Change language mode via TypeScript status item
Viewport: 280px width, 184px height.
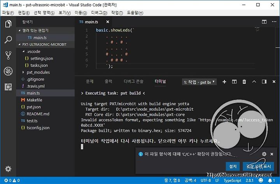click(233, 180)
